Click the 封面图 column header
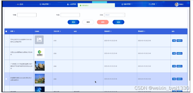 click(x=37, y=31)
